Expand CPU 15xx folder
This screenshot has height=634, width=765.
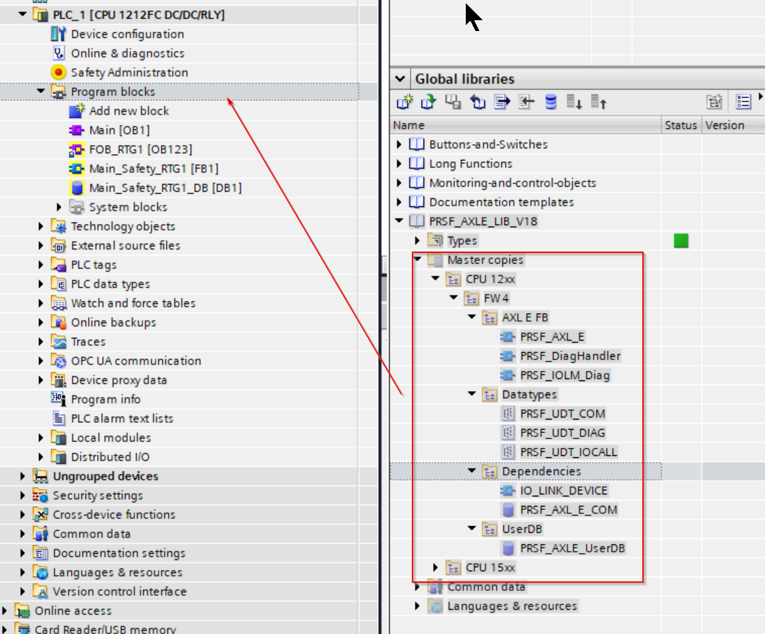pos(435,567)
